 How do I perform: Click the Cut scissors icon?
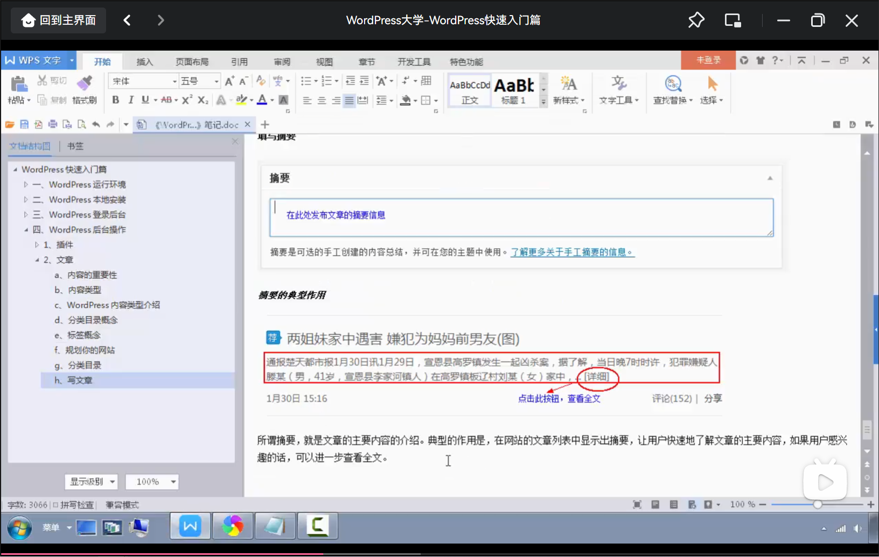pos(42,81)
